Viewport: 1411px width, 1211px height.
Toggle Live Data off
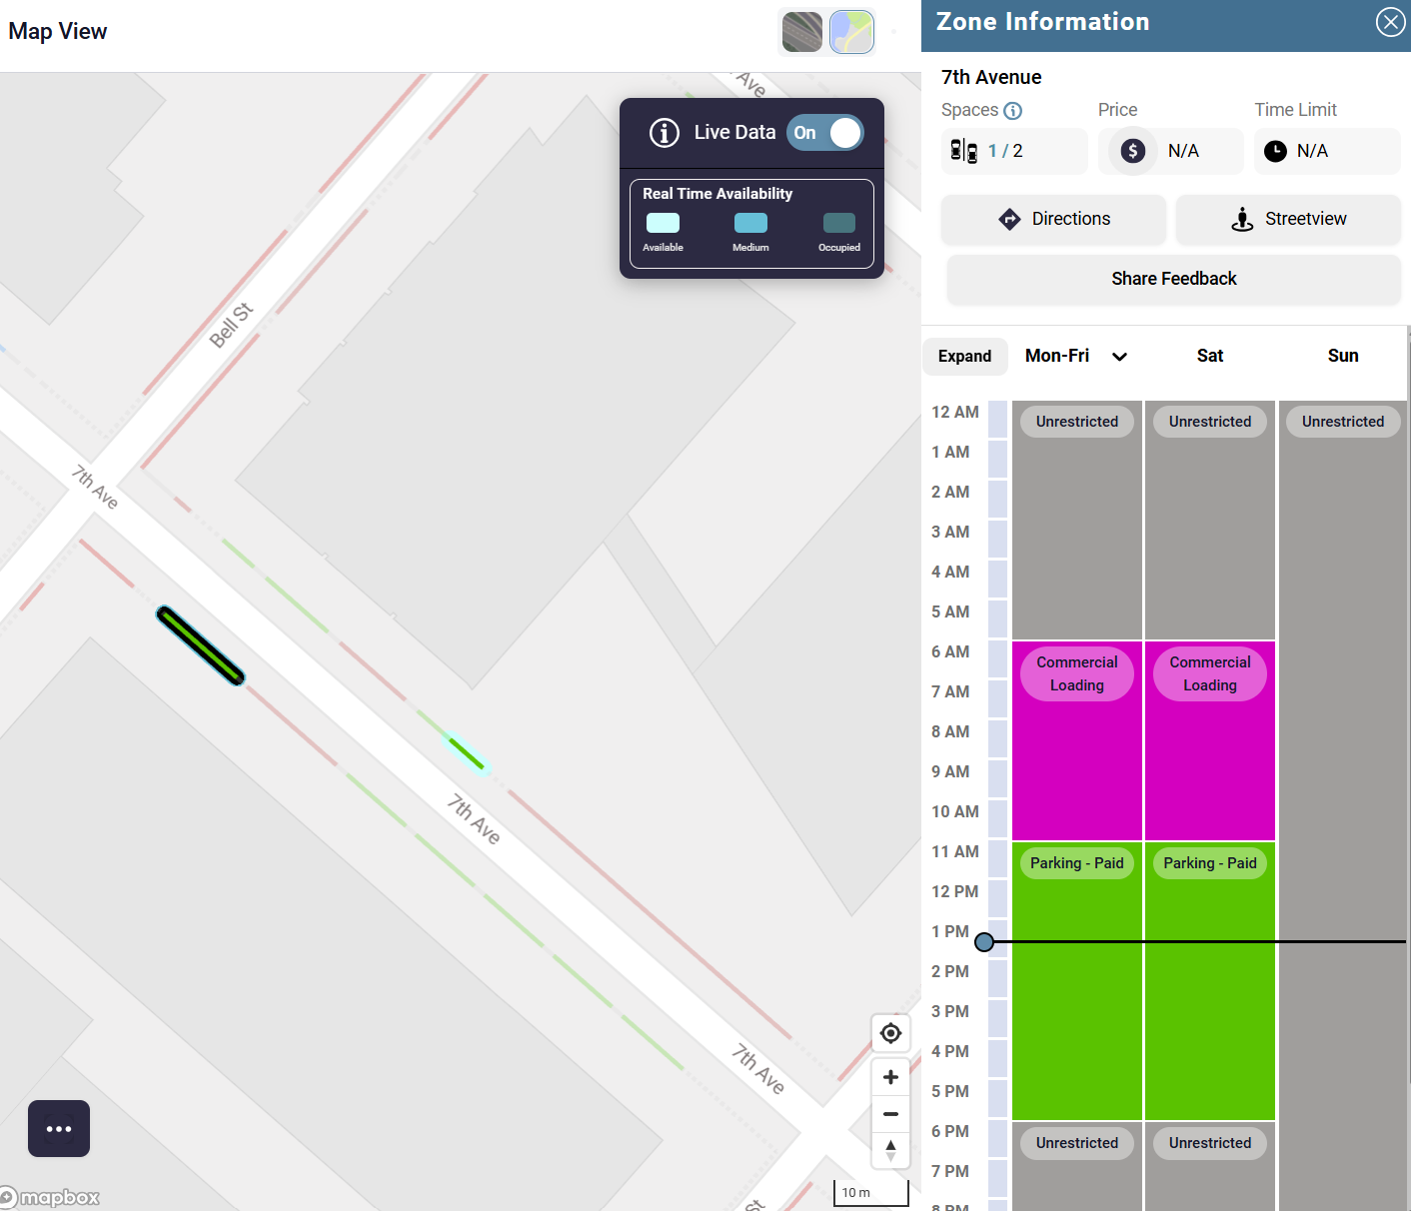point(825,132)
